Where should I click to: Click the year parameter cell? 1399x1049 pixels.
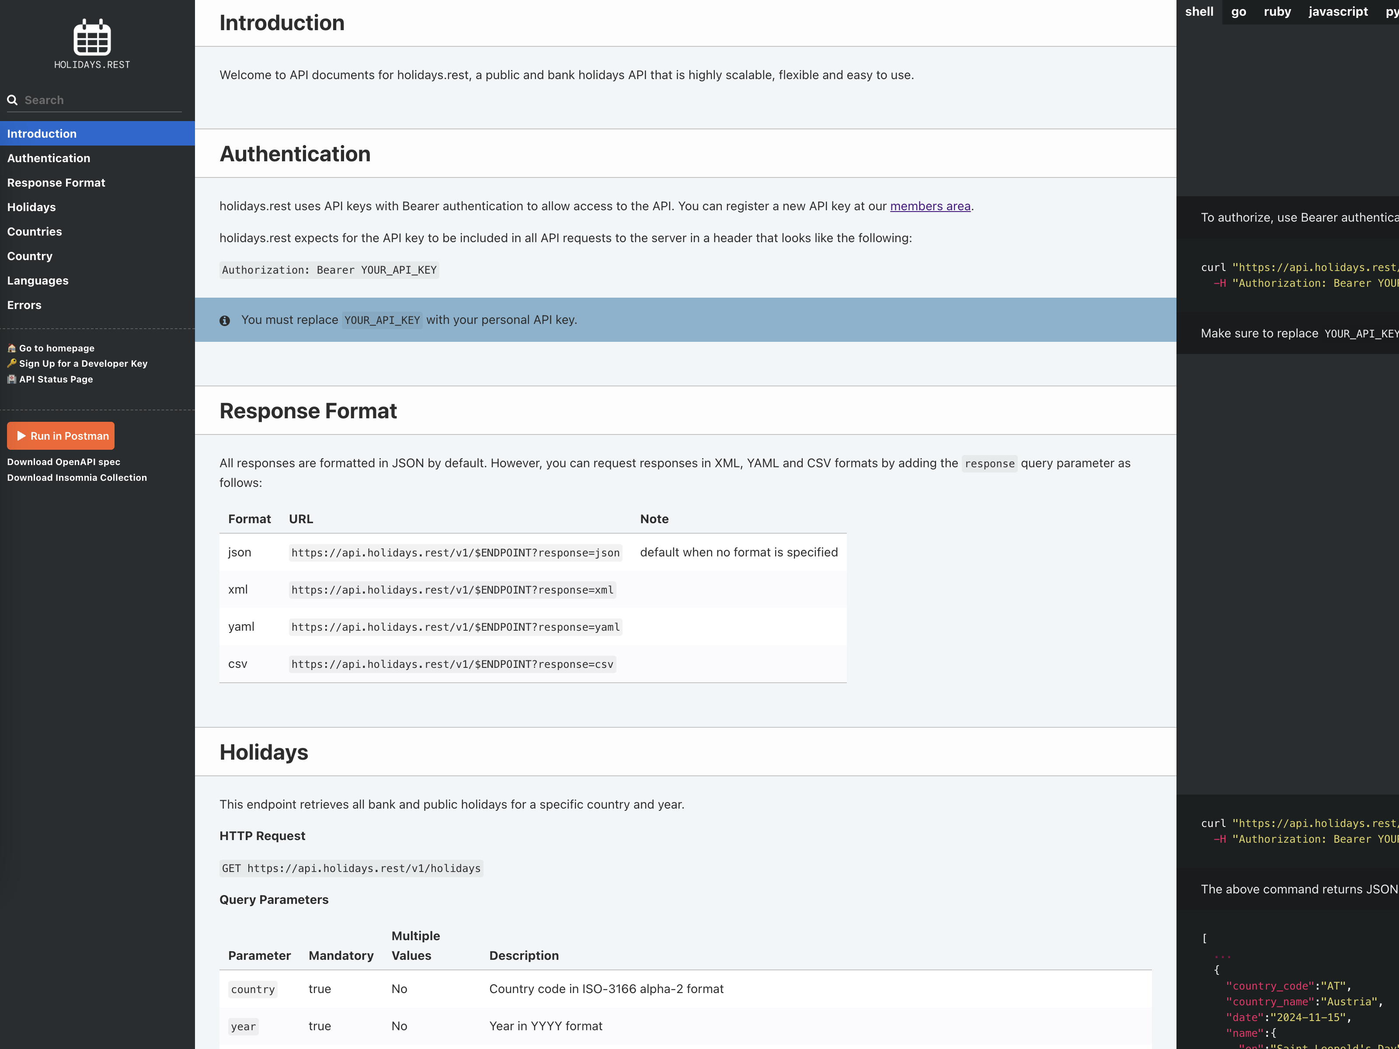[x=244, y=1027]
